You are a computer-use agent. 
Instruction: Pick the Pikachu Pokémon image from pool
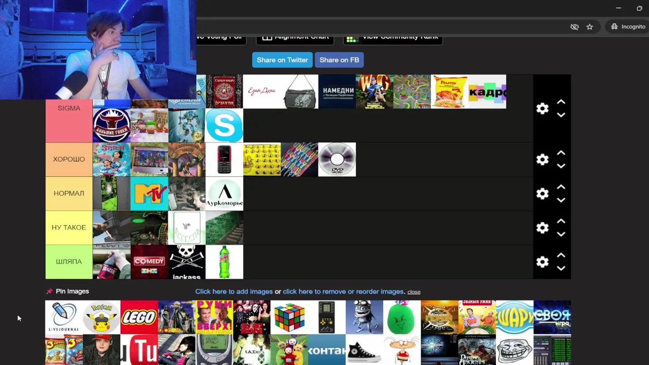click(x=101, y=317)
